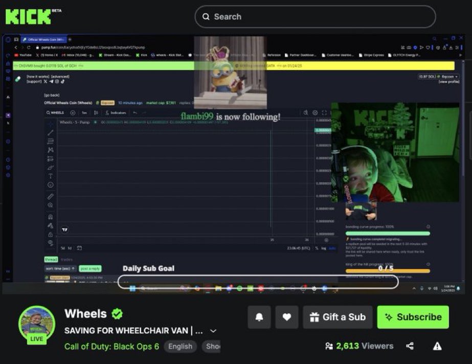Expand the bookmarks overflow chevron in the streamed browser

tap(460, 55)
